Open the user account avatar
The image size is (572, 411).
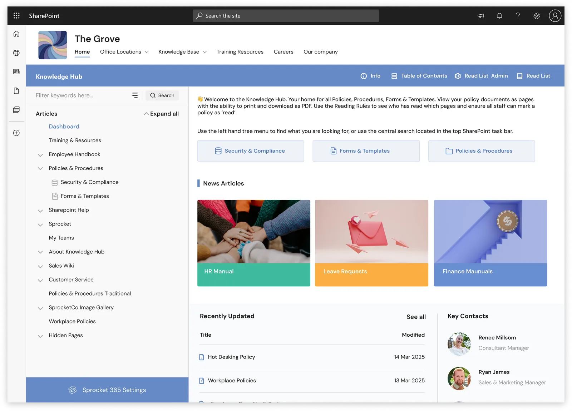(x=555, y=16)
